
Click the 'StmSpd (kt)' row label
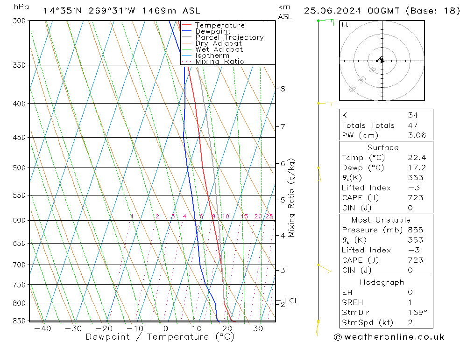click(x=368, y=323)
